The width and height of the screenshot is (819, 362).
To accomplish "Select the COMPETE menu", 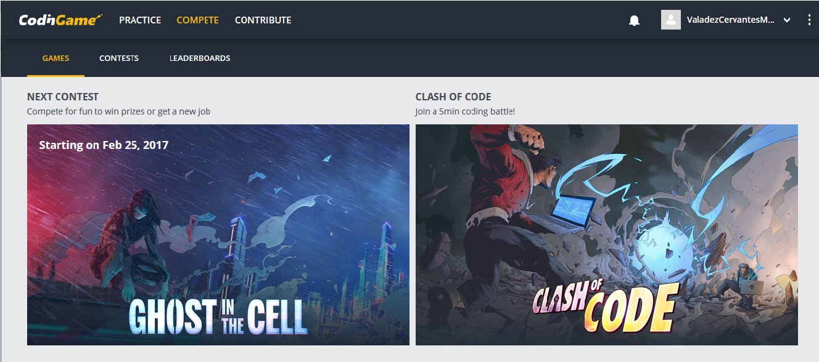I will coord(197,20).
